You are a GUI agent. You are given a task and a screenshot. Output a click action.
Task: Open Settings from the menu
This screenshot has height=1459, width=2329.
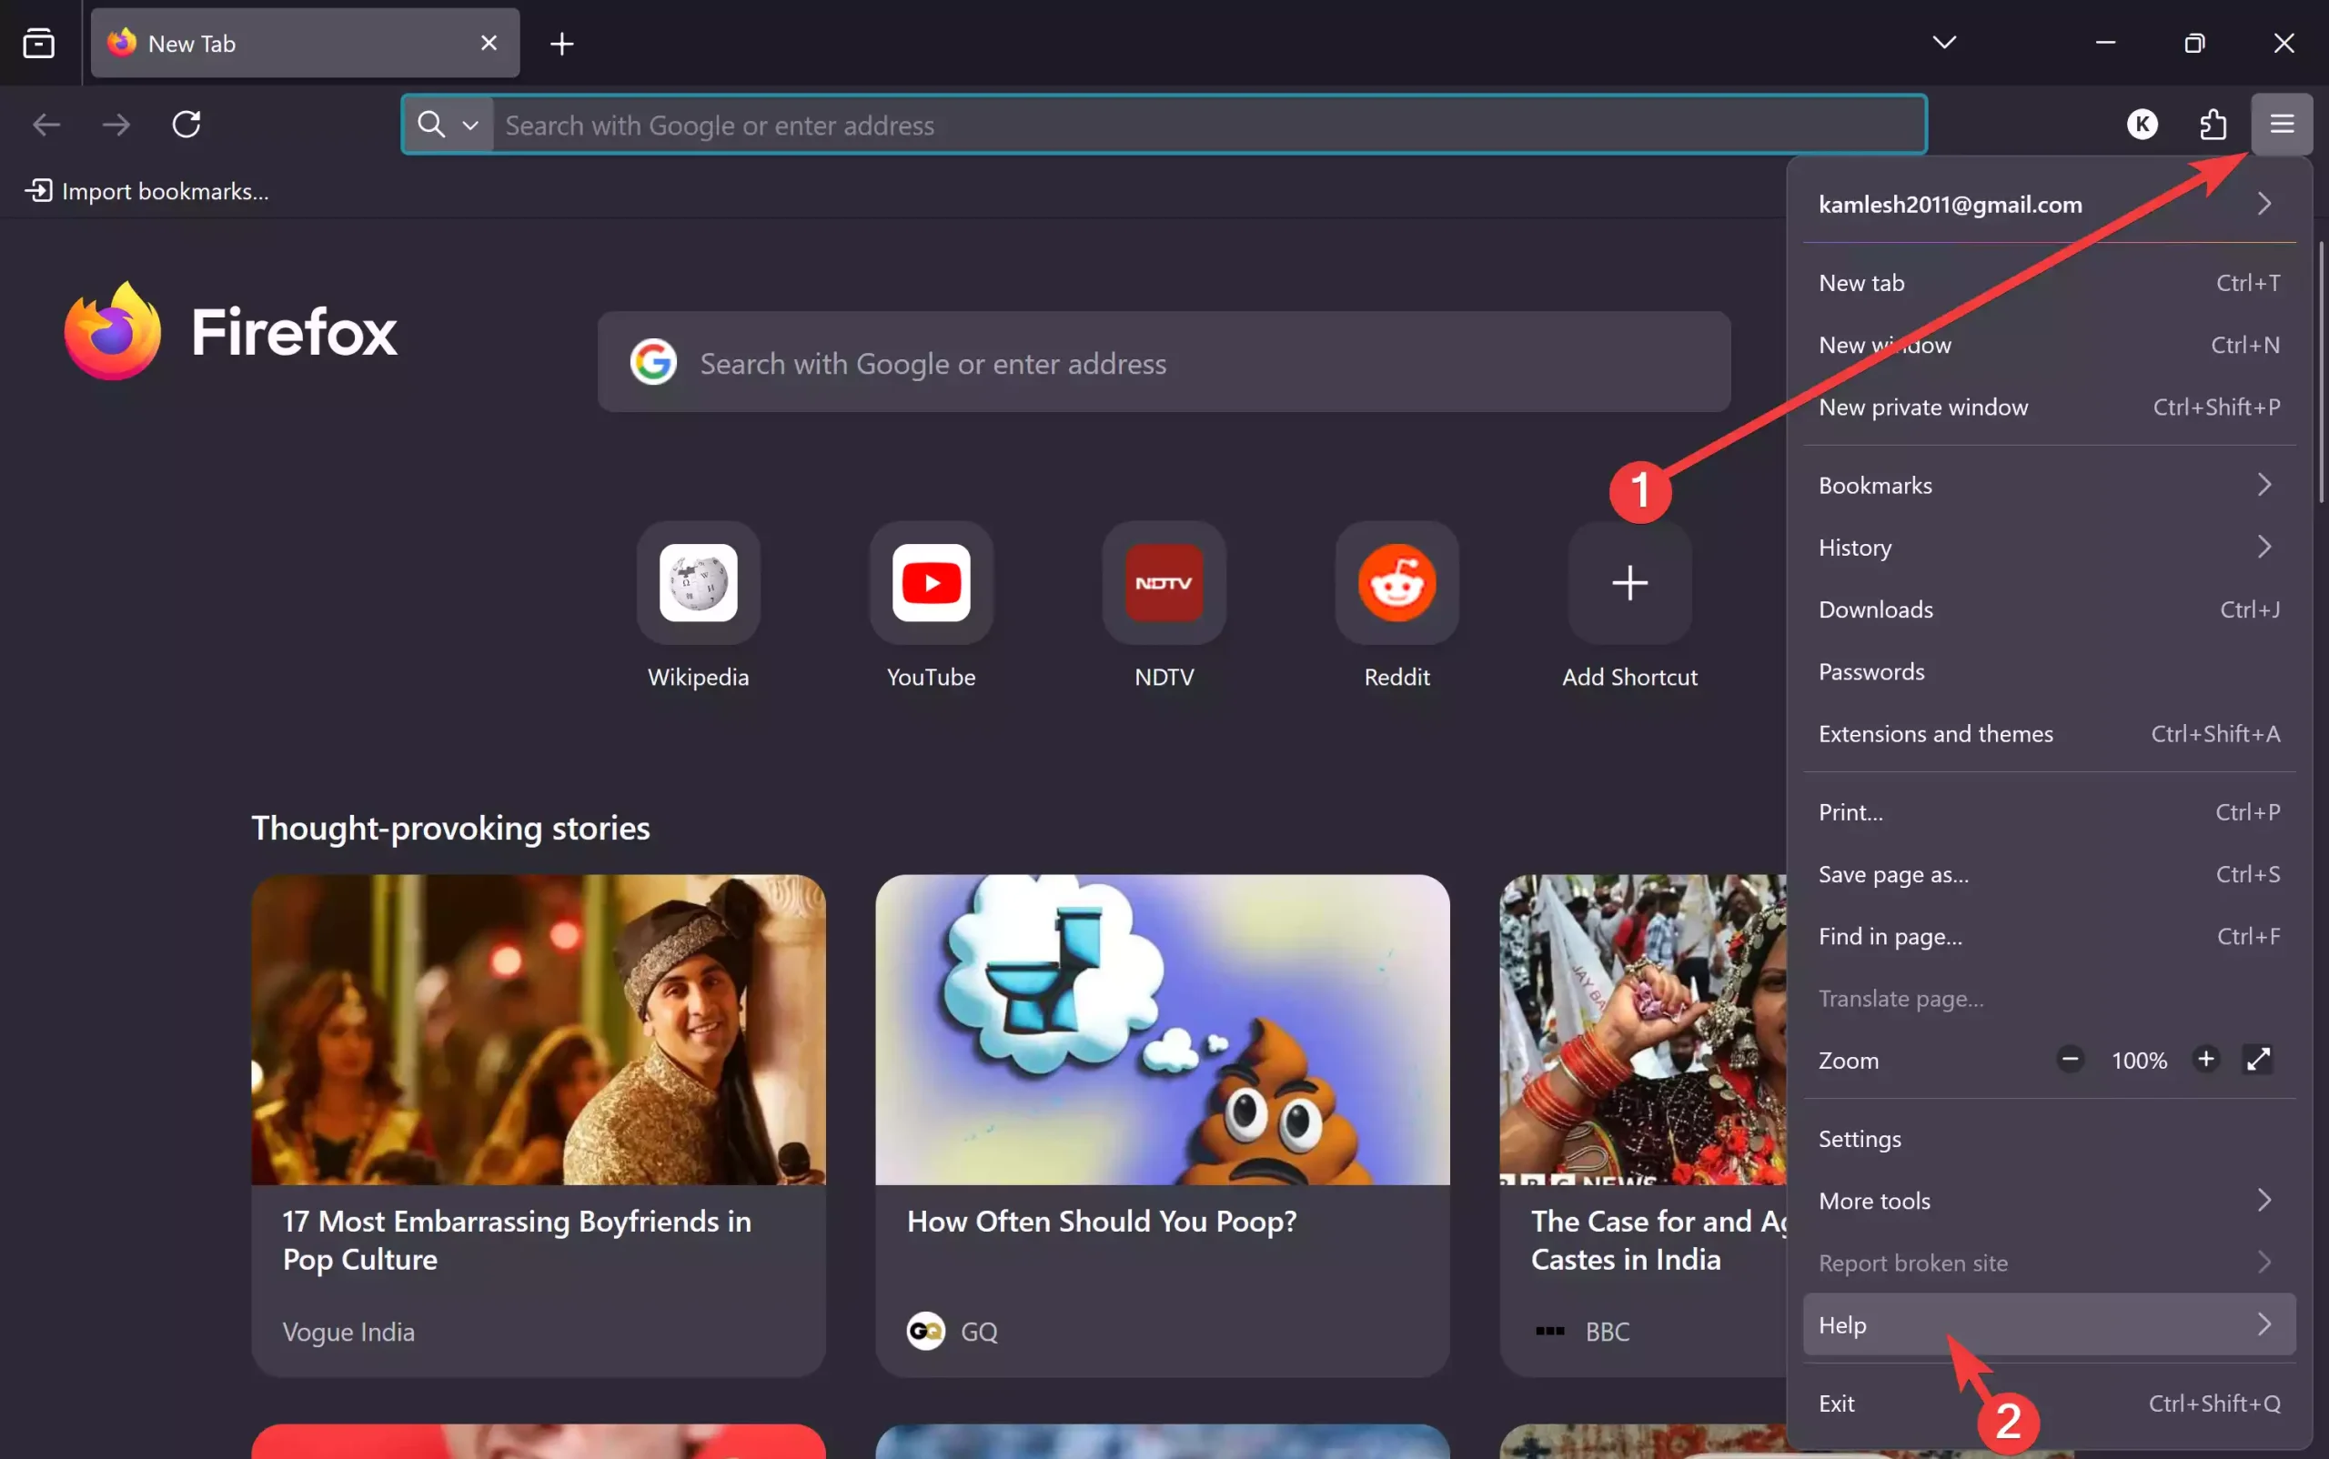pos(1859,1138)
